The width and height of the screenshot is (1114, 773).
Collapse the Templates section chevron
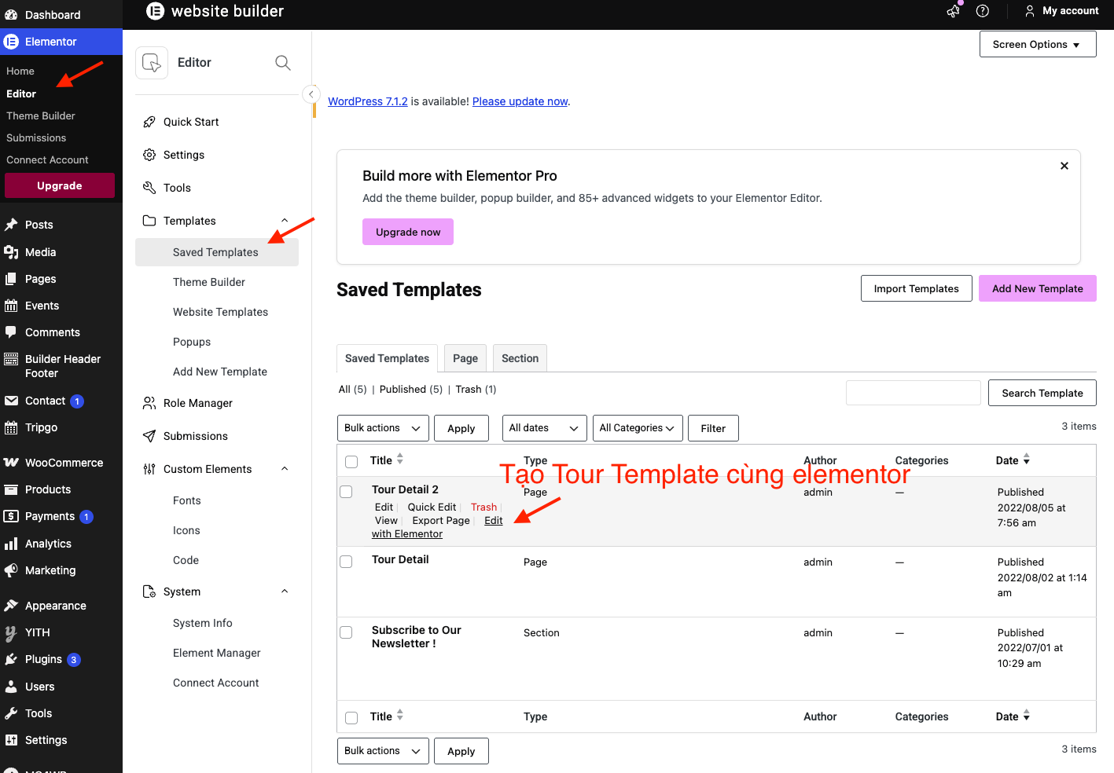click(x=285, y=221)
